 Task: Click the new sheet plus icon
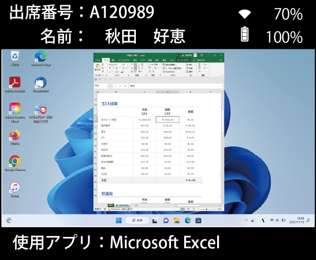point(136,205)
